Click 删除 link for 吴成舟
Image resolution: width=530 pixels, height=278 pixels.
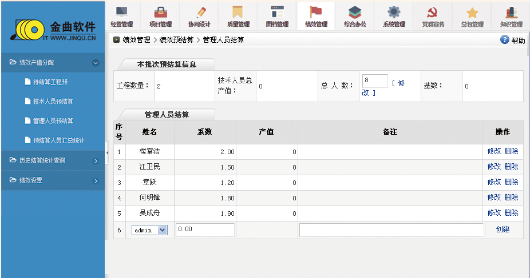point(511,213)
